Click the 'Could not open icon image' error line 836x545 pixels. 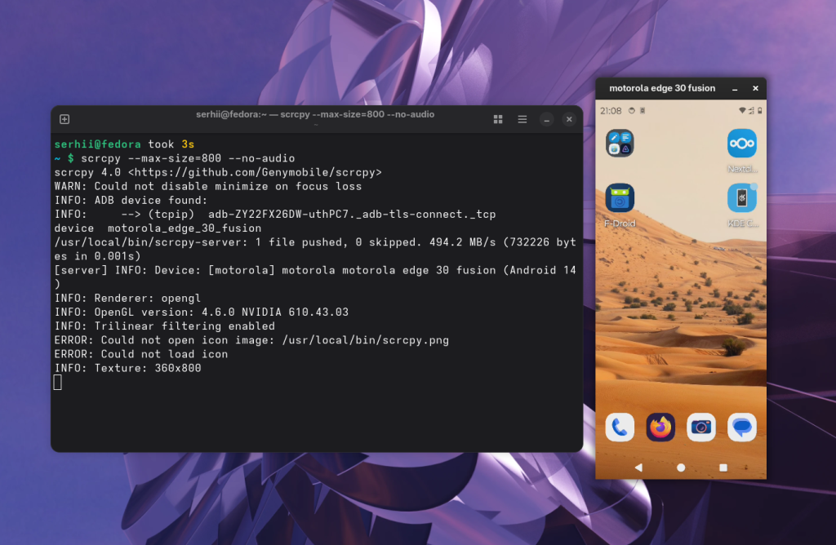pos(251,340)
